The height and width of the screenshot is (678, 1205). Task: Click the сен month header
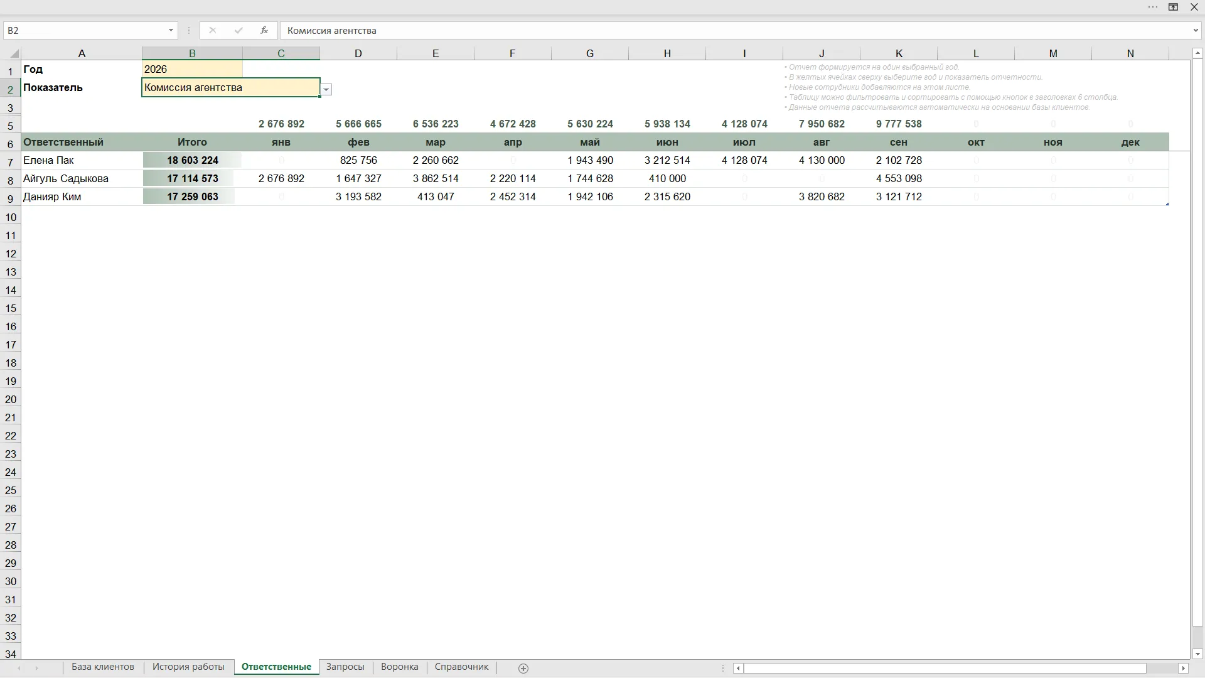pos(899,142)
